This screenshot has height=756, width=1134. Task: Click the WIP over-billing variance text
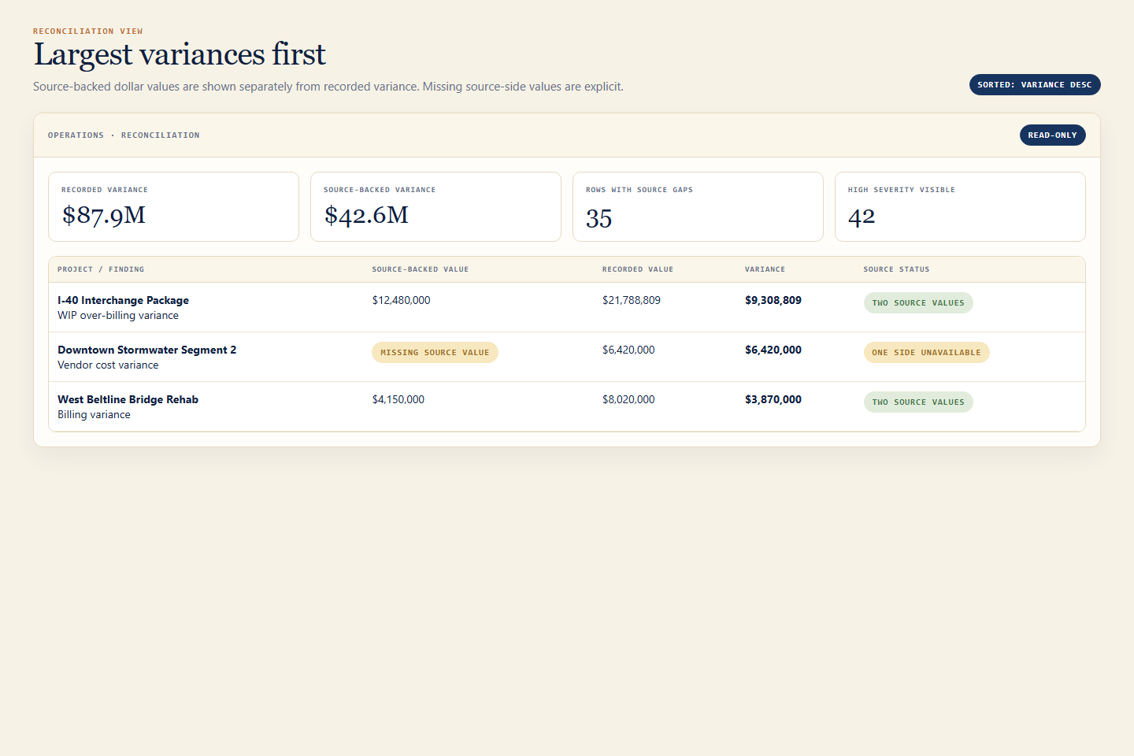118,315
